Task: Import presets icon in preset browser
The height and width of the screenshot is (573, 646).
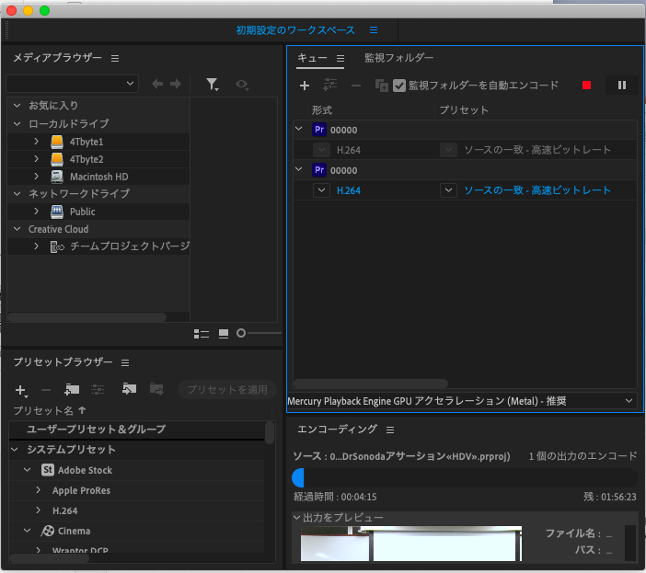Action: click(129, 389)
